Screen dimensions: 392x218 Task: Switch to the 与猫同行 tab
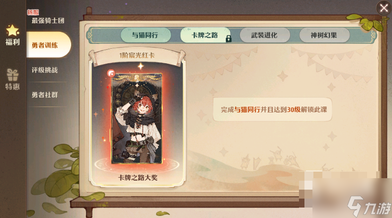145,35
